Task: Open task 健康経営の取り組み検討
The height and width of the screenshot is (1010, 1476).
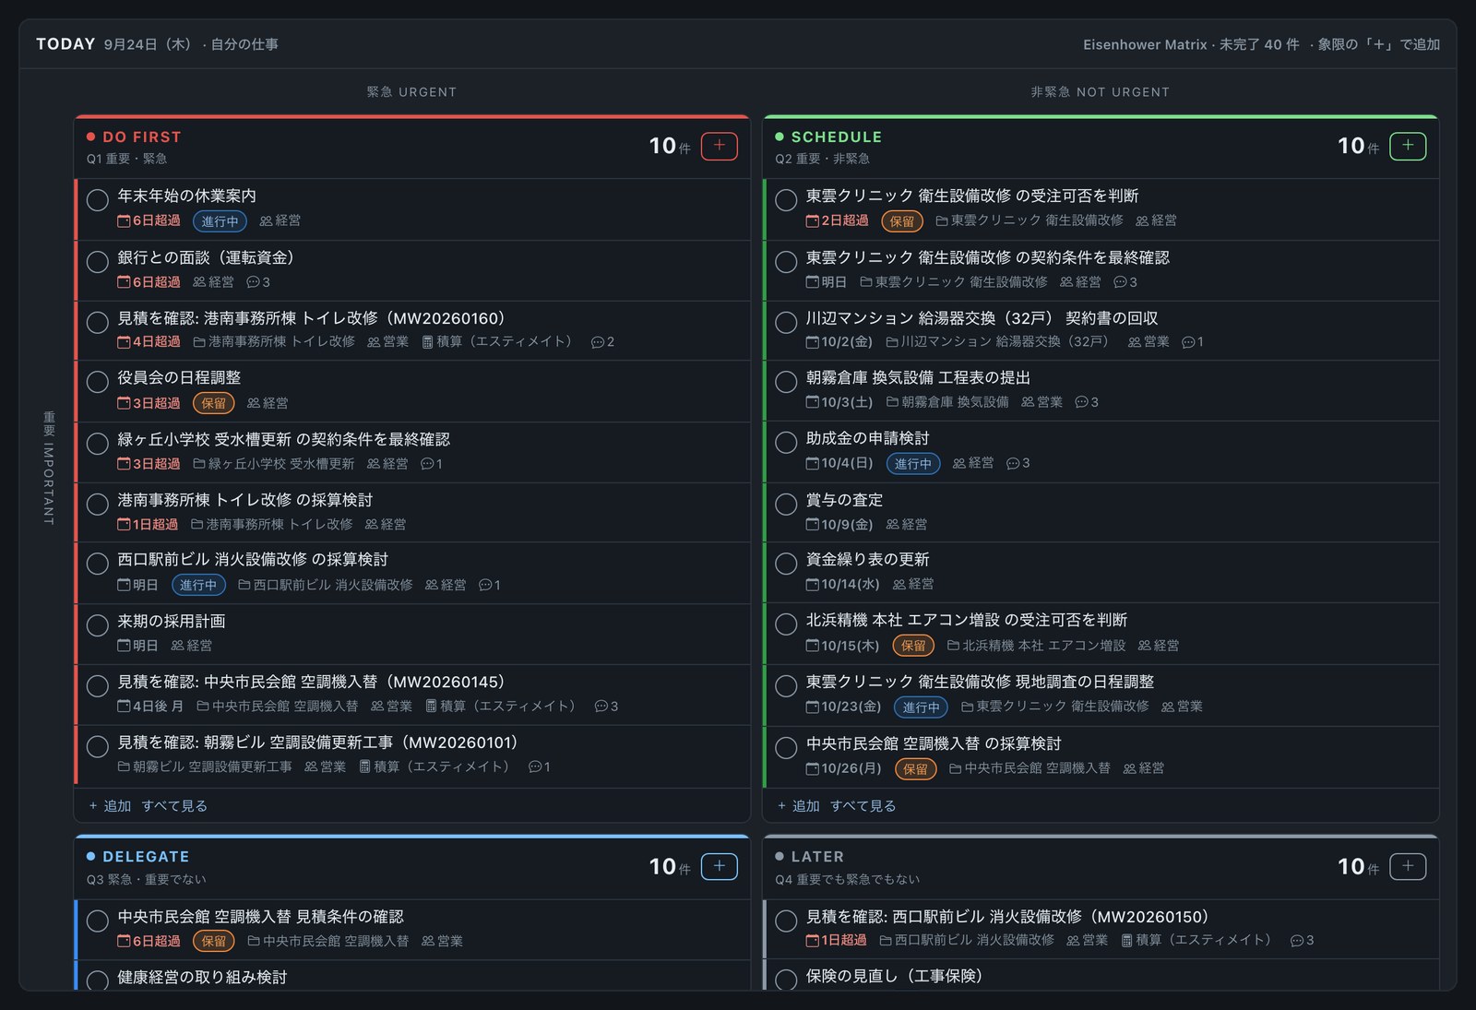Action: (x=202, y=978)
